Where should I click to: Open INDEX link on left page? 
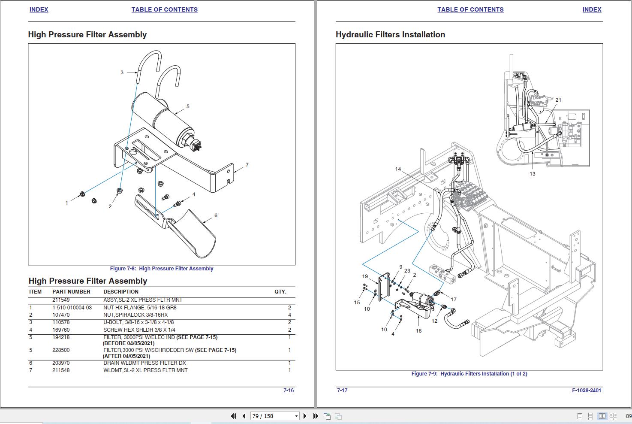coord(39,9)
